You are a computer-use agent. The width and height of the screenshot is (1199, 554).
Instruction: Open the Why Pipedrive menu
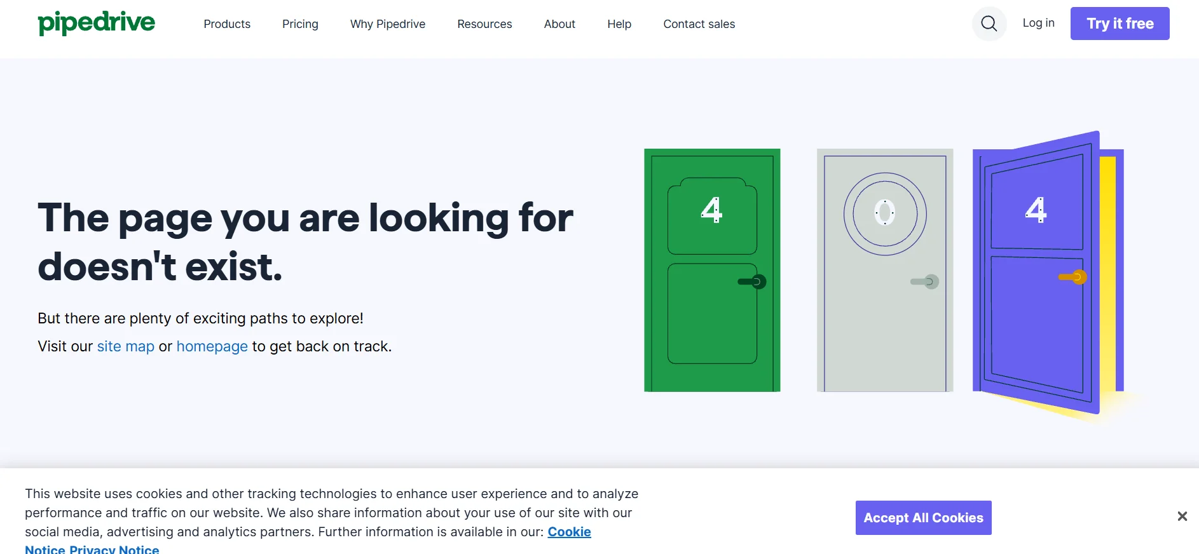[388, 24]
